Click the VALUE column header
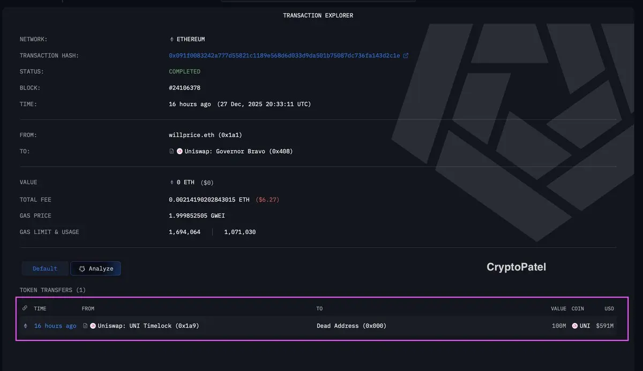This screenshot has height=371, width=643. pyautogui.click(x=558, y=309)
